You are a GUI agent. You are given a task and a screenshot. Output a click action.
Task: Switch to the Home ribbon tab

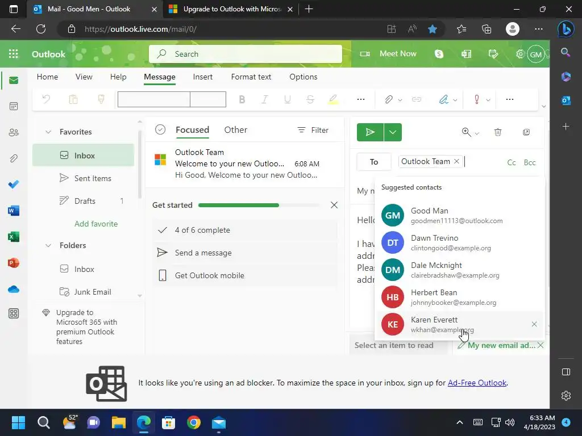pos(47,77)
